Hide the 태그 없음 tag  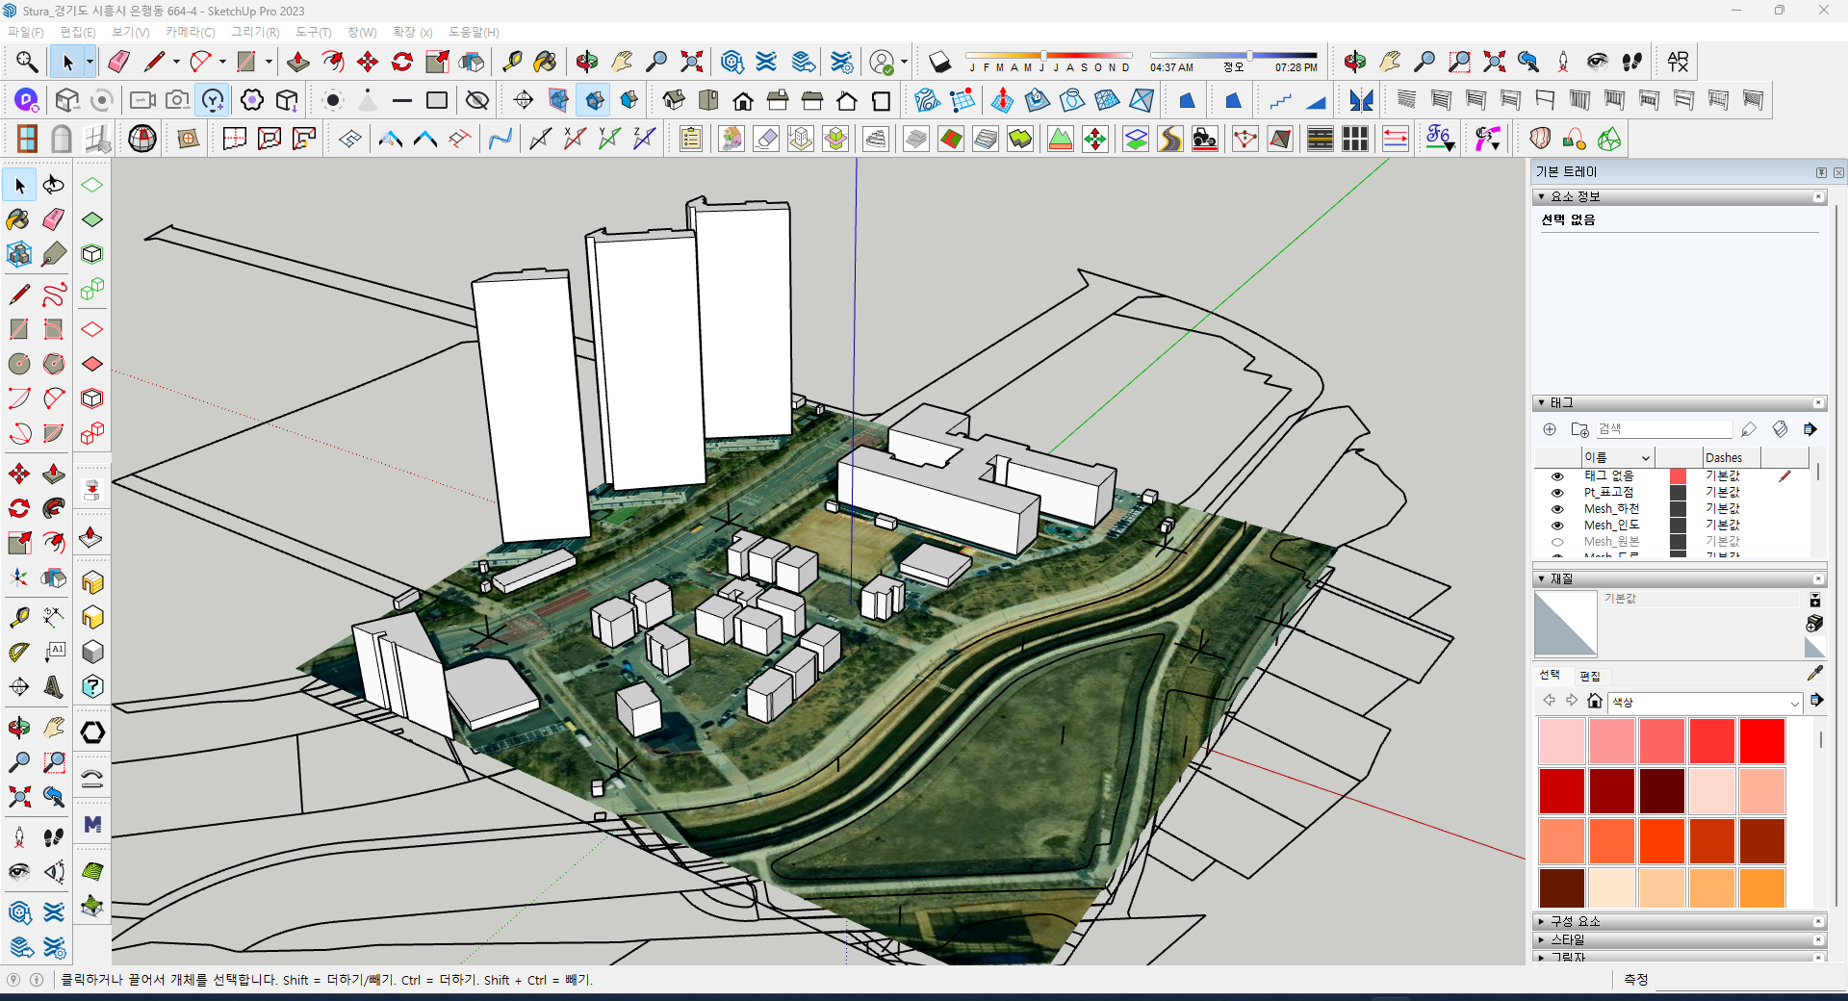pyautogui.click(x=1557, y=476)
